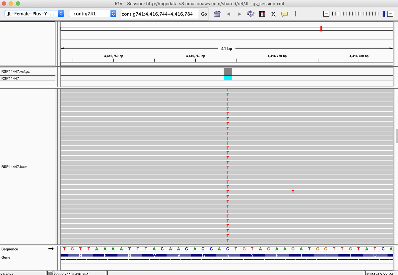Screen dimensions: 398x275
Task: Click the Home icon to reset view
Action: click(x=217, y=14)
